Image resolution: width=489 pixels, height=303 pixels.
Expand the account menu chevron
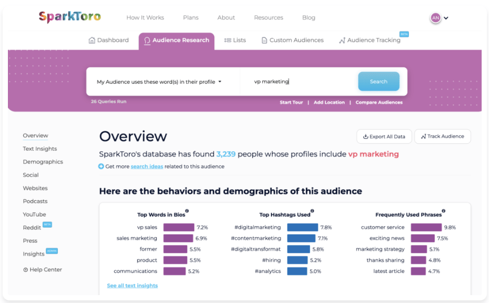click(446, 18)
